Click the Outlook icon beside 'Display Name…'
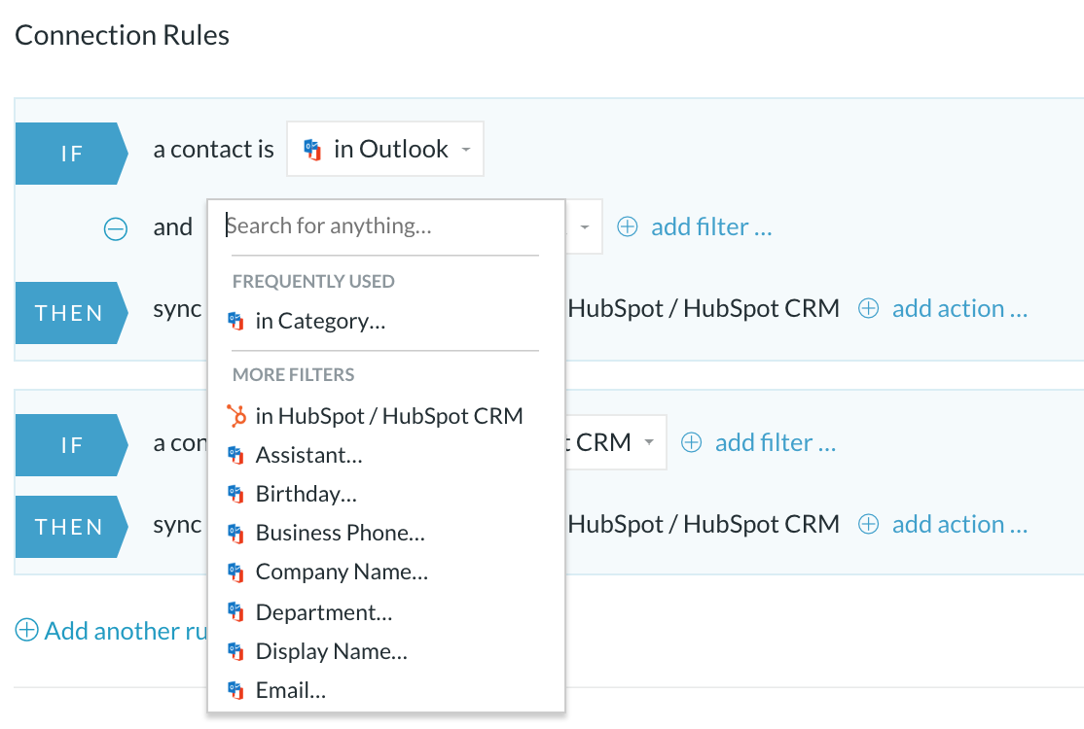 [236, 651]
